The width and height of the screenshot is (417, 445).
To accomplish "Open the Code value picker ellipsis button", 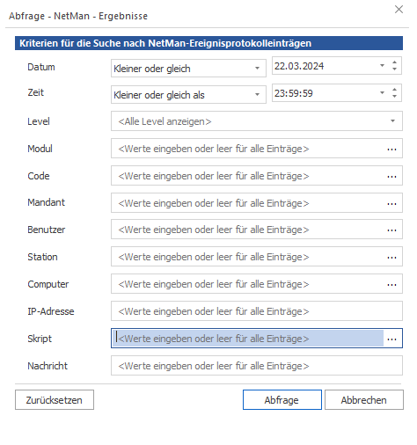I will (x=391, y=176).
